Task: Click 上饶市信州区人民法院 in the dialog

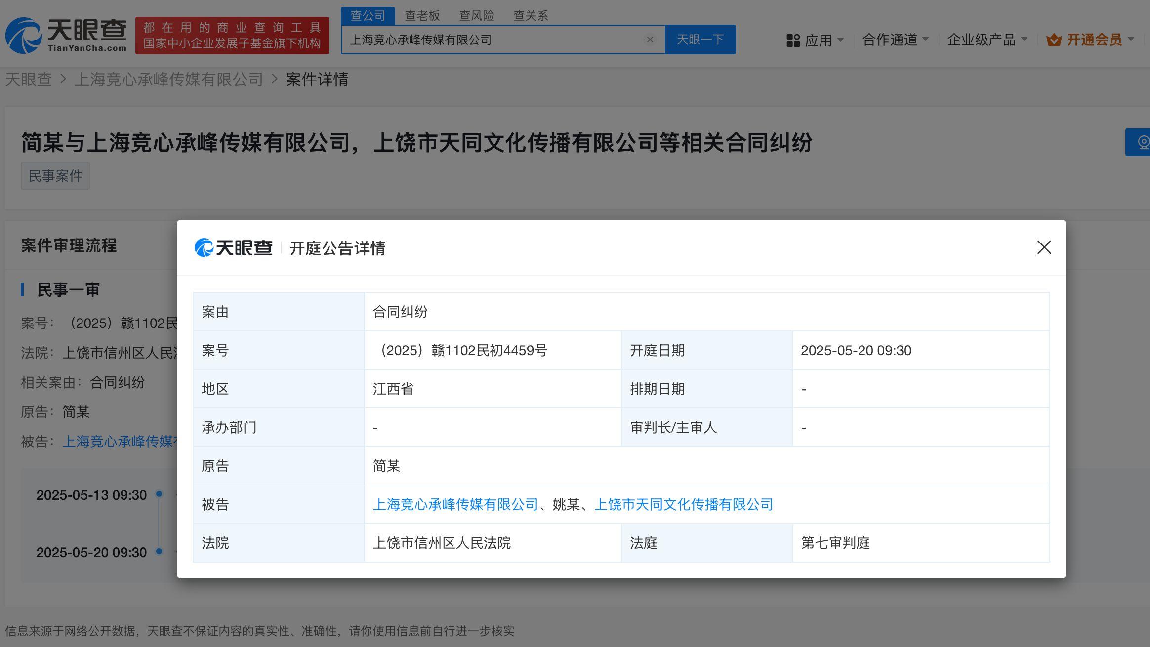Action: 442,543
